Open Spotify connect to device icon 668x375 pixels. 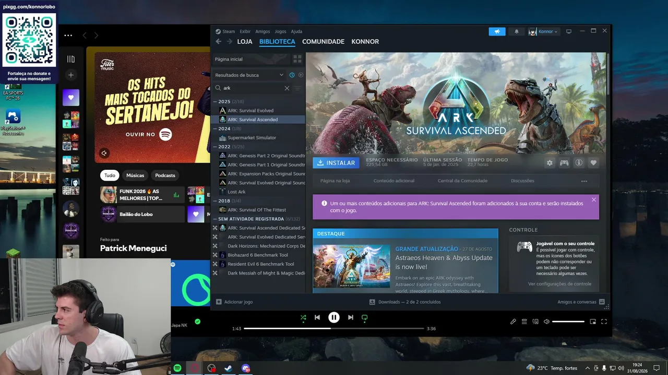pos(535,321)
